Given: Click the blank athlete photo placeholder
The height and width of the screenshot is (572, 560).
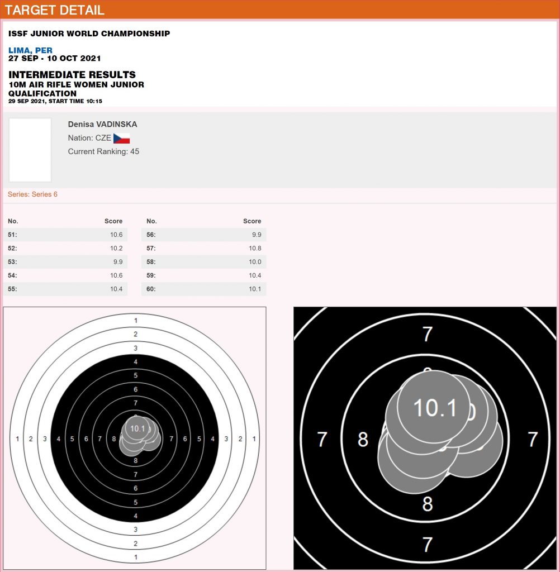Looking at the screenshot, I should (x=30, y=150).
